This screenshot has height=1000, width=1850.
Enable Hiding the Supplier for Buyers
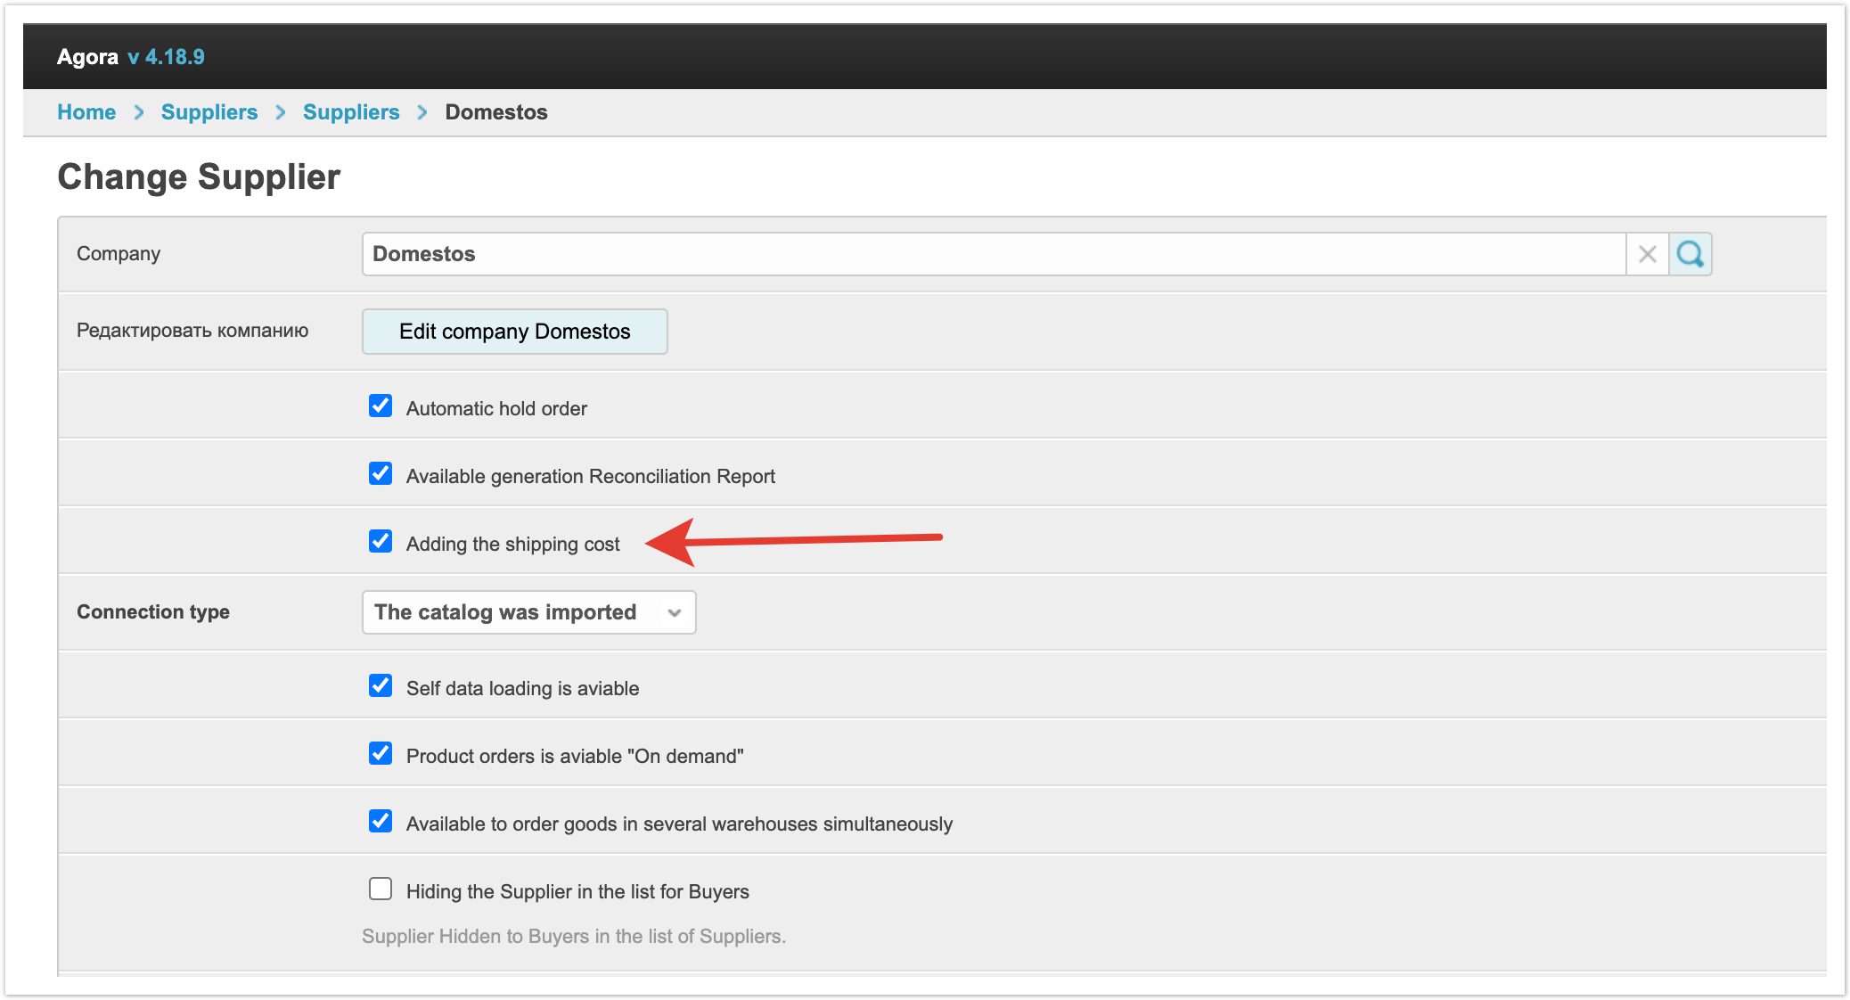coord(381,889)
